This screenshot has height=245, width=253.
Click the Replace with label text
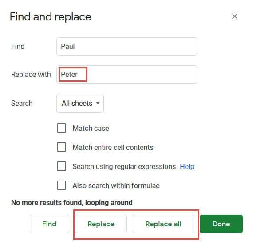pyautogui.click(x=31, y=75)
